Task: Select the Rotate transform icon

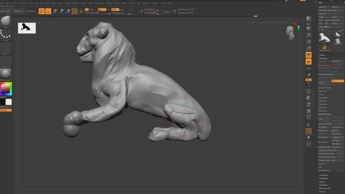Action: pos(68,11)
